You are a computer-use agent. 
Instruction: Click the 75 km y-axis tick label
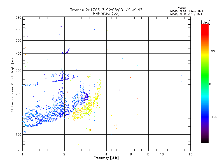click(x=19, y=150)
